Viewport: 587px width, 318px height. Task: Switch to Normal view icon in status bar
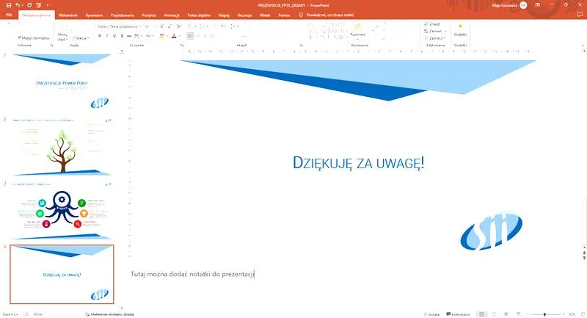(482, 314)
